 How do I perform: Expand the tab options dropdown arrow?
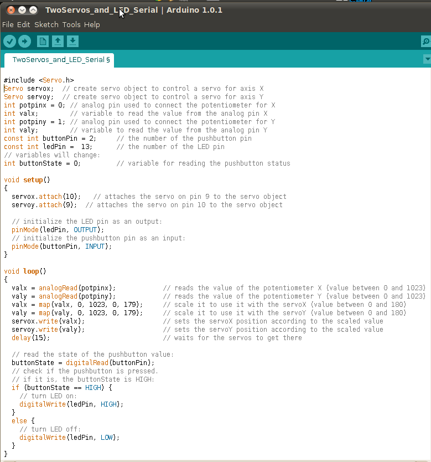[427, 59]
